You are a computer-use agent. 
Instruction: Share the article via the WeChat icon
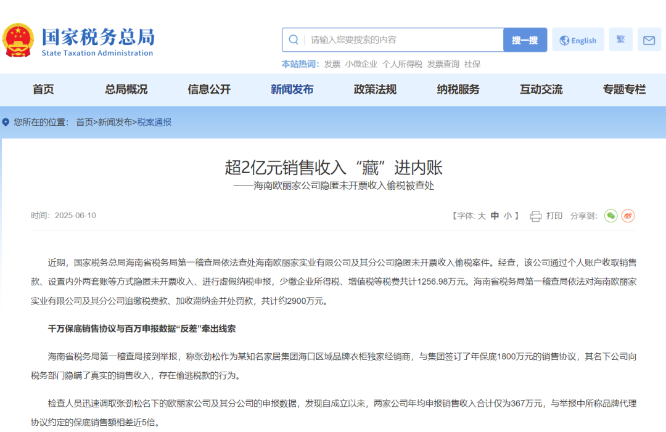pyautogui.click(x=610, y=216)
